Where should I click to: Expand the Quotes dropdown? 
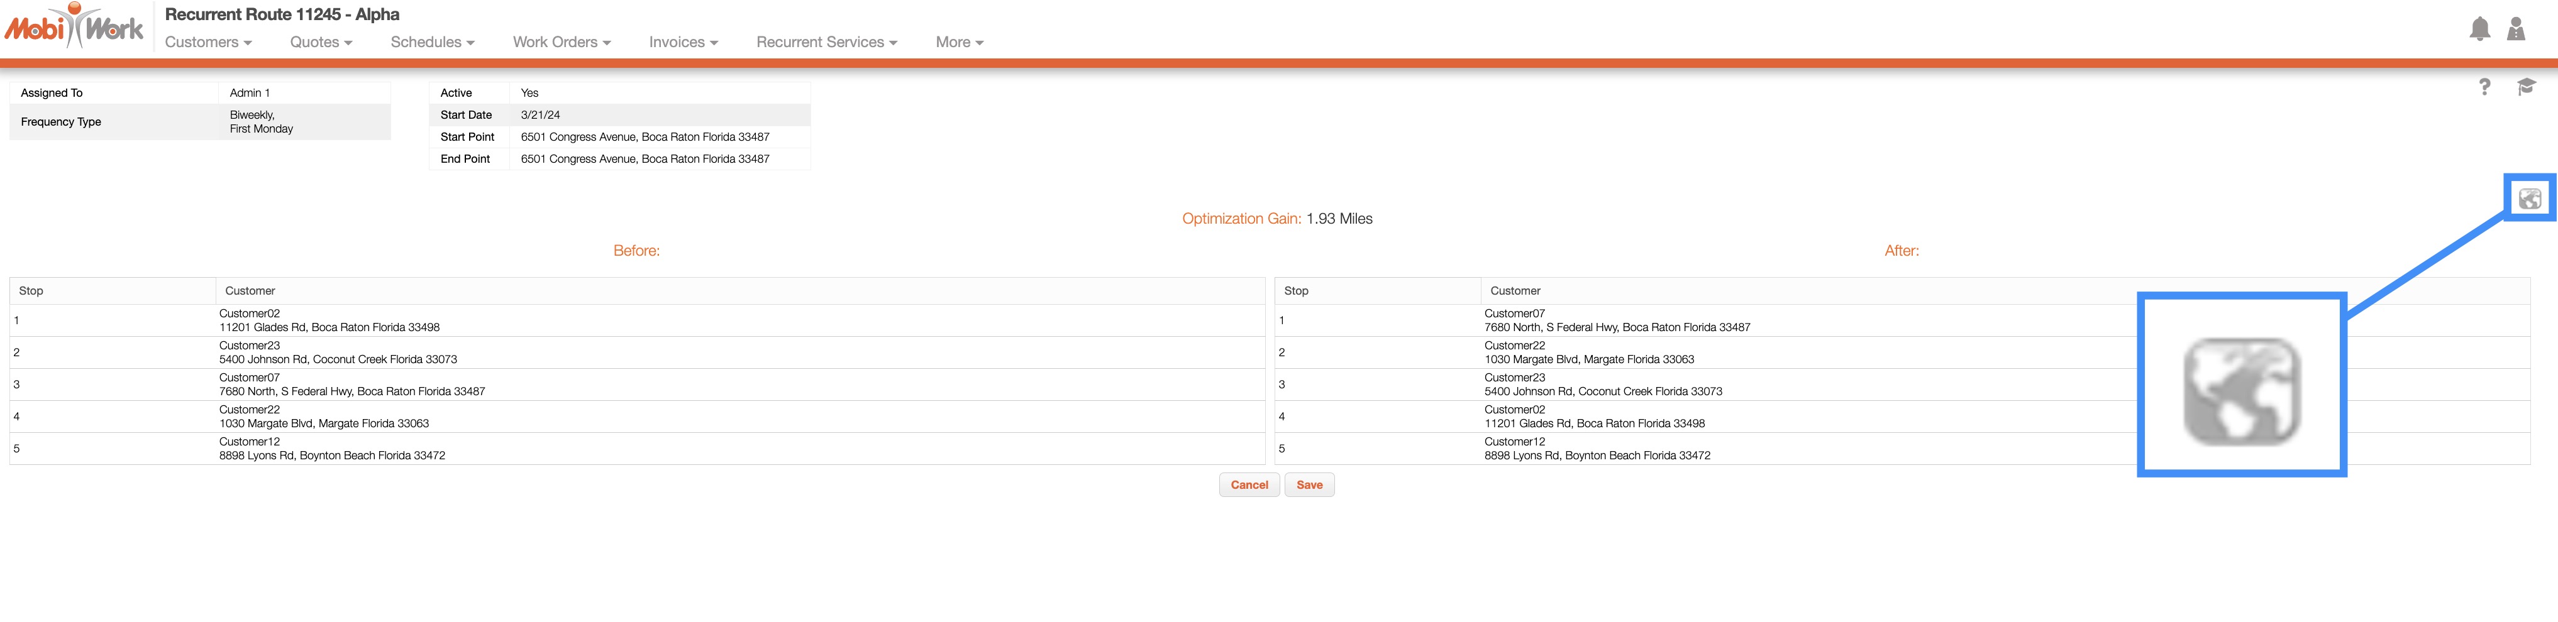(321, 41)
